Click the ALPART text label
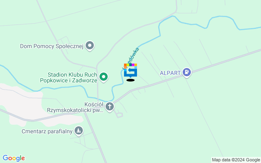 click(170, 73)
